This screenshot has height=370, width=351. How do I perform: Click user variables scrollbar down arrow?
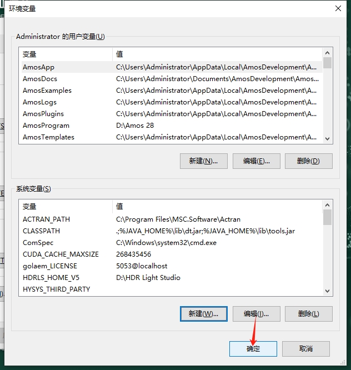point(328,139)
